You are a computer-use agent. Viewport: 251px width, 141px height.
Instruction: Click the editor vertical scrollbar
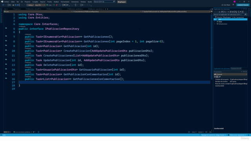click(x=212, y=72)
